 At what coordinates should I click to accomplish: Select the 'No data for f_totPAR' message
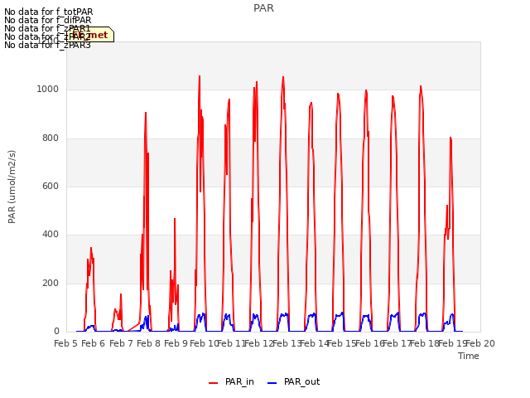coord(48,12)
